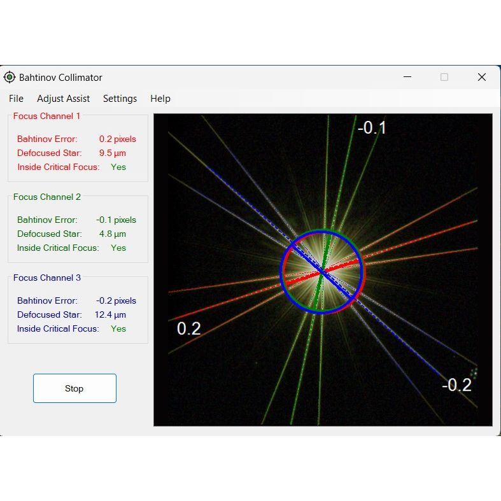501x501 pixels.
Task: Click Channel 2 Inside Critical Focus label
Action: click(58, 248)
